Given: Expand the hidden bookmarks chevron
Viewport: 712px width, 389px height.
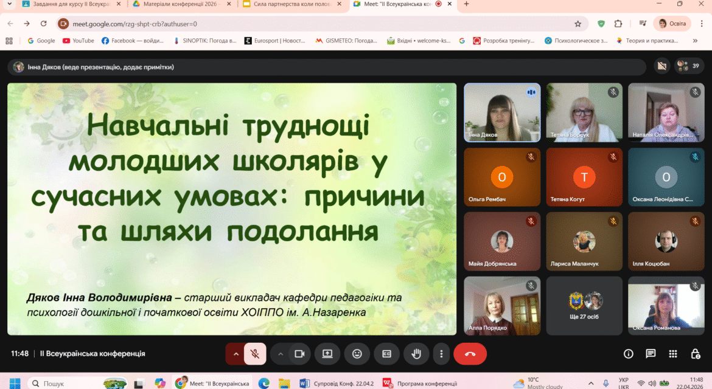Looking at the screenshot, I should point(695,41).
